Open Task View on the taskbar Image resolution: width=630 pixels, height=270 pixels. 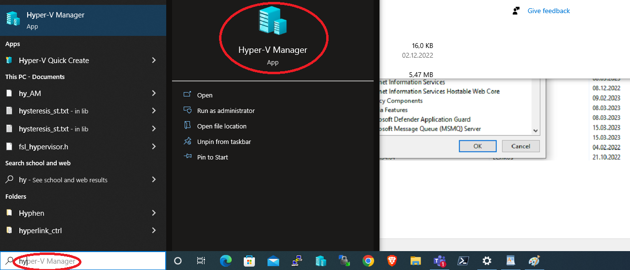coord(201,261)
